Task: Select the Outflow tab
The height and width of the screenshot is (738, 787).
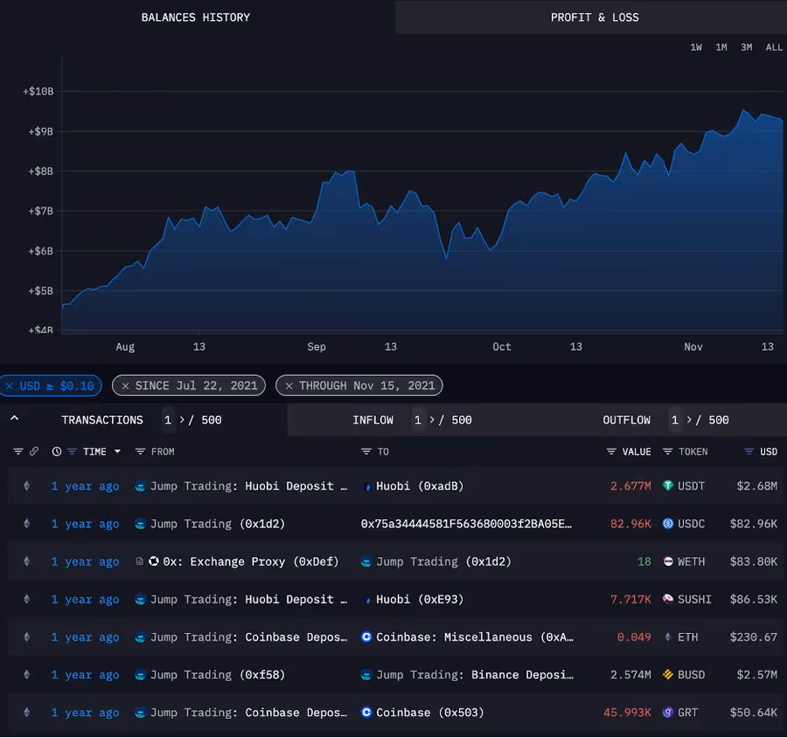Action: click(x=626, y=421)
